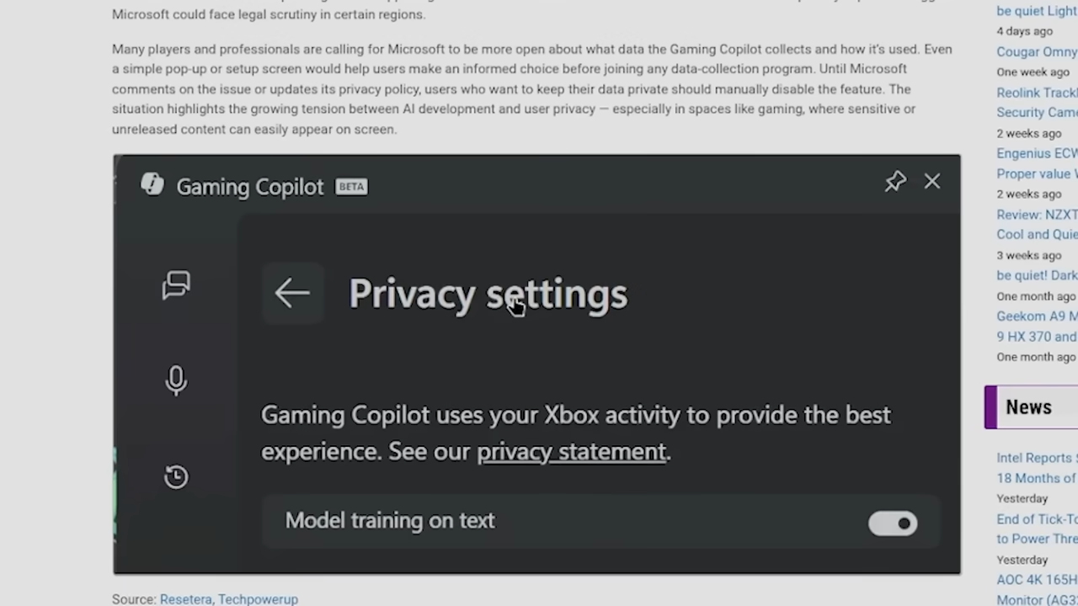Select the News section header tab
This screenshot has width=1078, height=606.
(x=1031, y=407)
